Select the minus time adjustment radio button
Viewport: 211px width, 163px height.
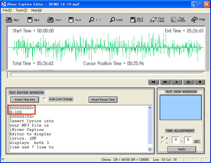click(162, 143)
